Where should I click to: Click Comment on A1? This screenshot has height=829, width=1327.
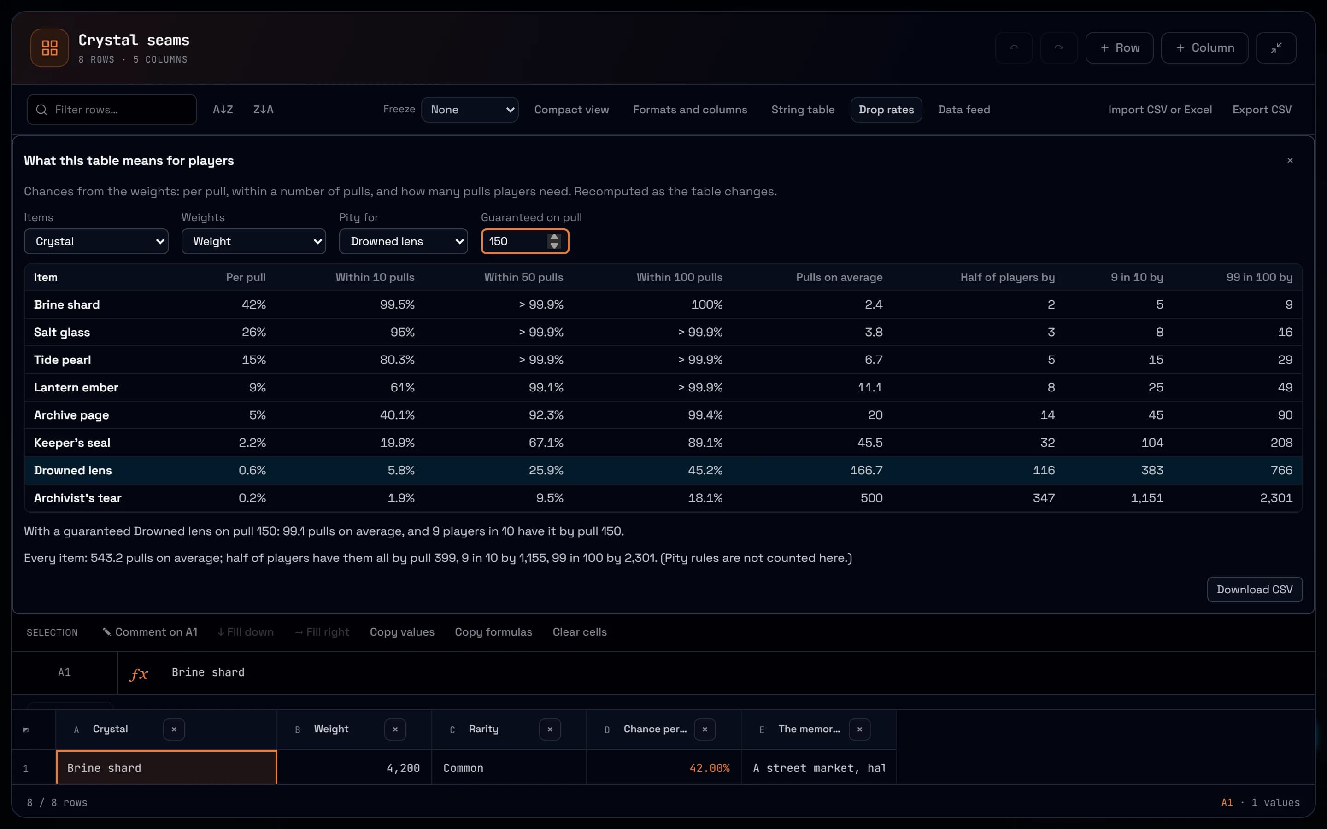coord(149,632)
